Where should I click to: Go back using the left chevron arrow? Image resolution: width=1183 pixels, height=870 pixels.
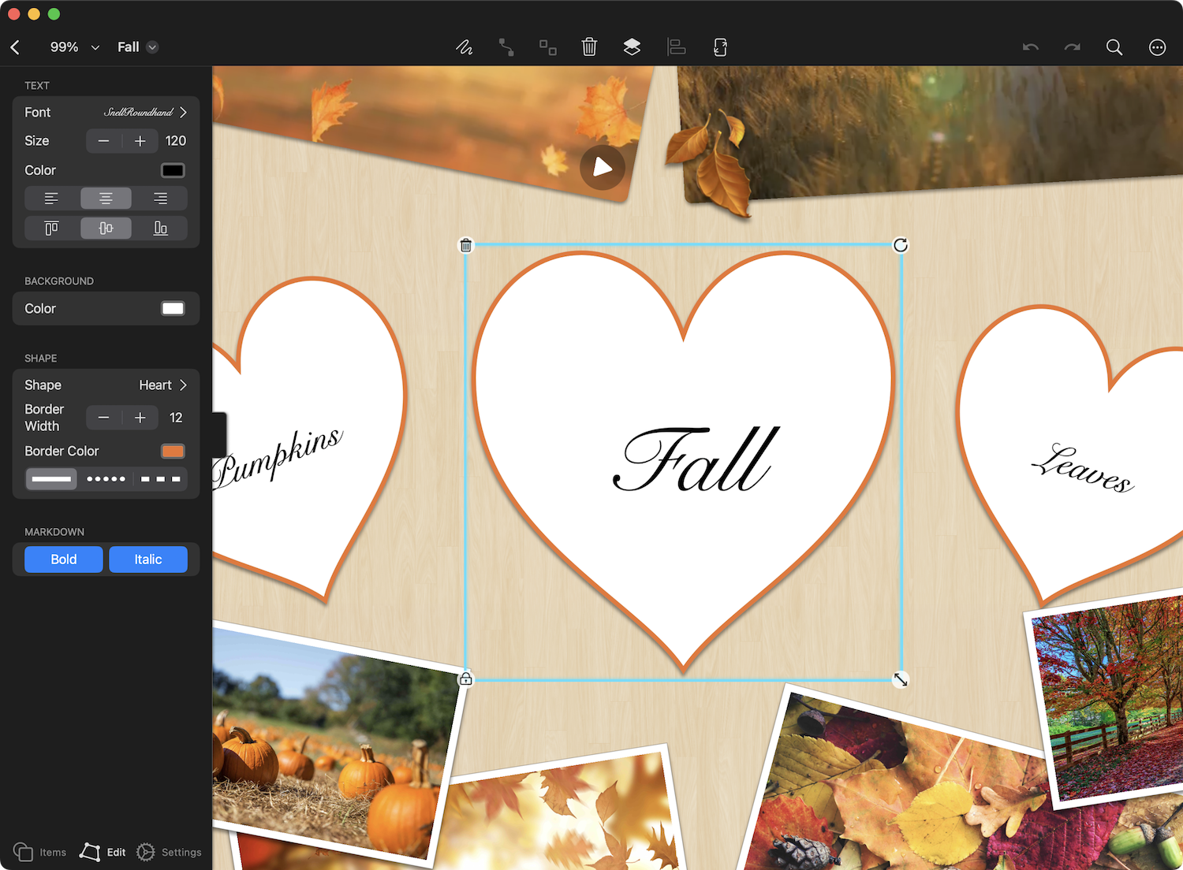[x=15, y=47]
